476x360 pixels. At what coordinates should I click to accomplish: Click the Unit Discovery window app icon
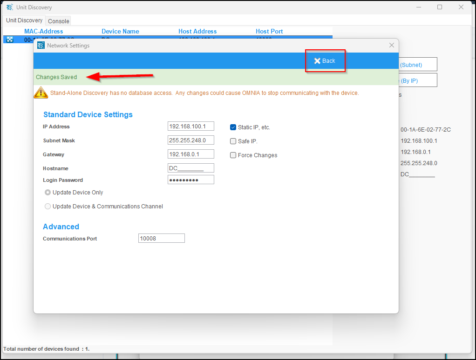pyautogui.click(x=9, y=7)
